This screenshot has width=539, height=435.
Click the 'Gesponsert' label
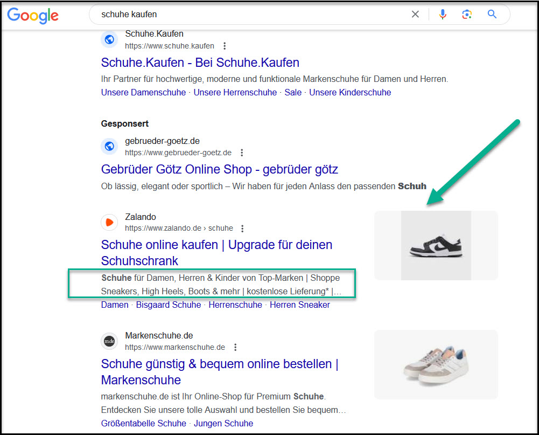(x=125, y=123)
